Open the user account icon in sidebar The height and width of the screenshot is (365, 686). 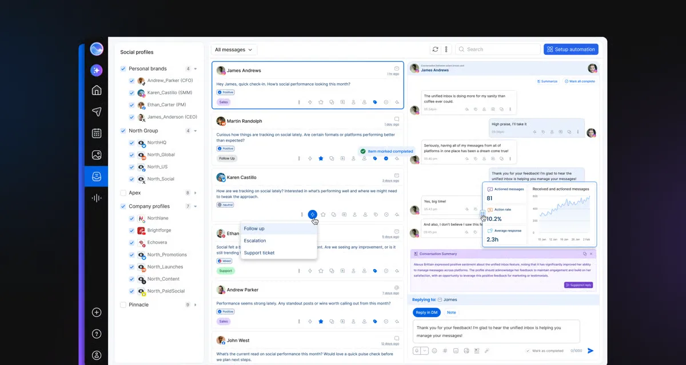97,355
